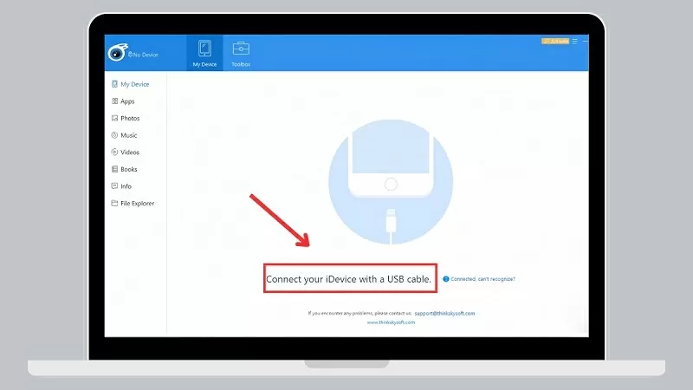Click the No Device status label
Screen dimensions: 693x390
[145, 55]
